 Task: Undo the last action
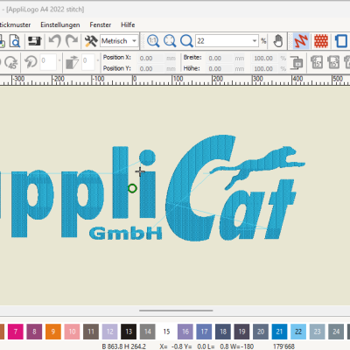pyautogui.click(x=55, y=41)
